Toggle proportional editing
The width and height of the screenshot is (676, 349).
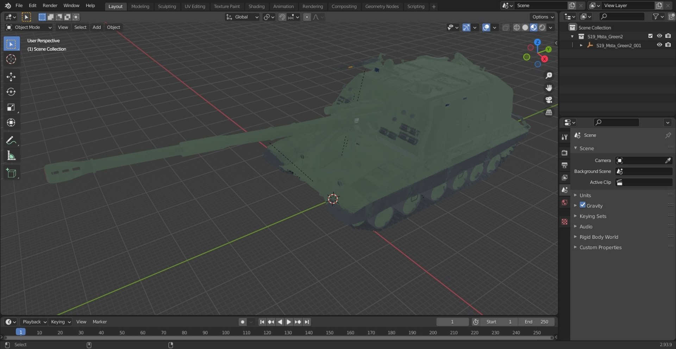click(307, 17)
